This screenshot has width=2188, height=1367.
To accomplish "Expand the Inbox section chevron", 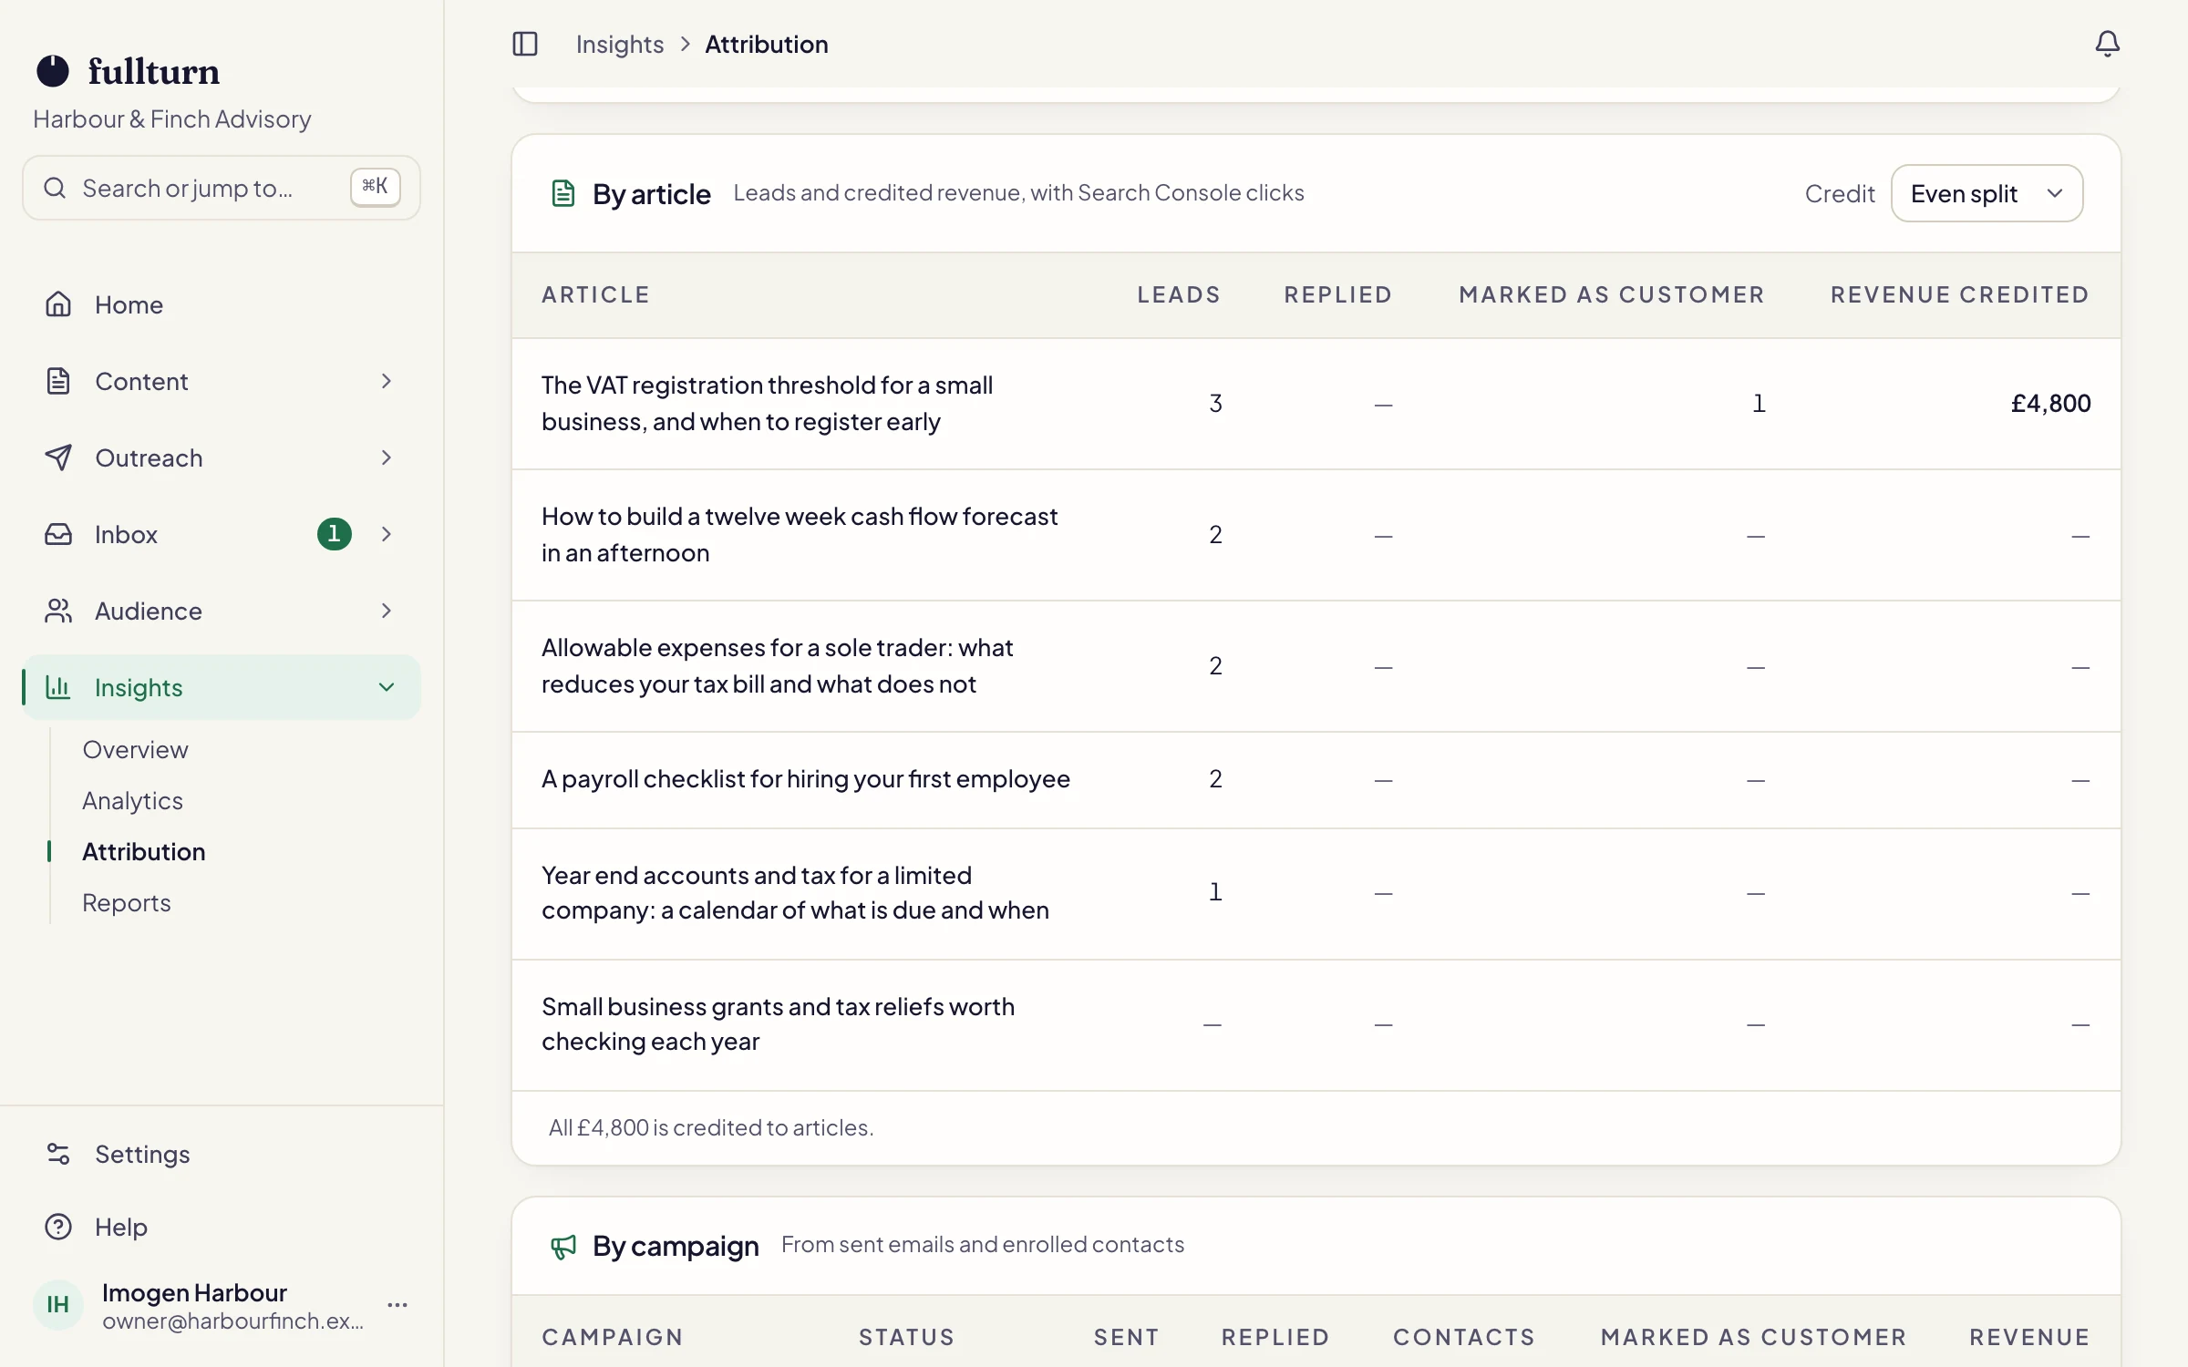I will 387,534.
